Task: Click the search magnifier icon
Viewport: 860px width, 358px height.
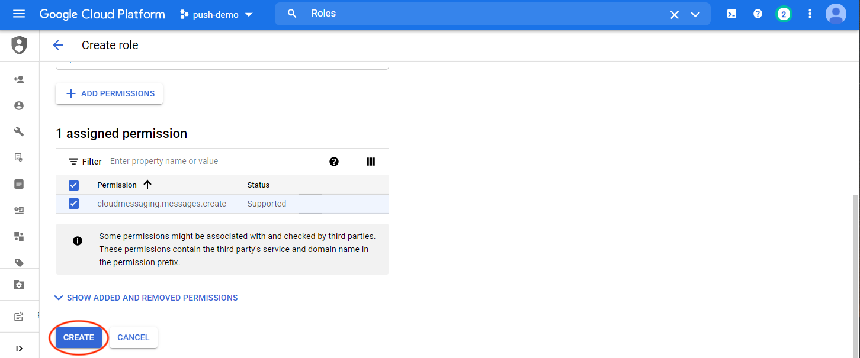Action: pyautogui.click(x=292, y=14)
